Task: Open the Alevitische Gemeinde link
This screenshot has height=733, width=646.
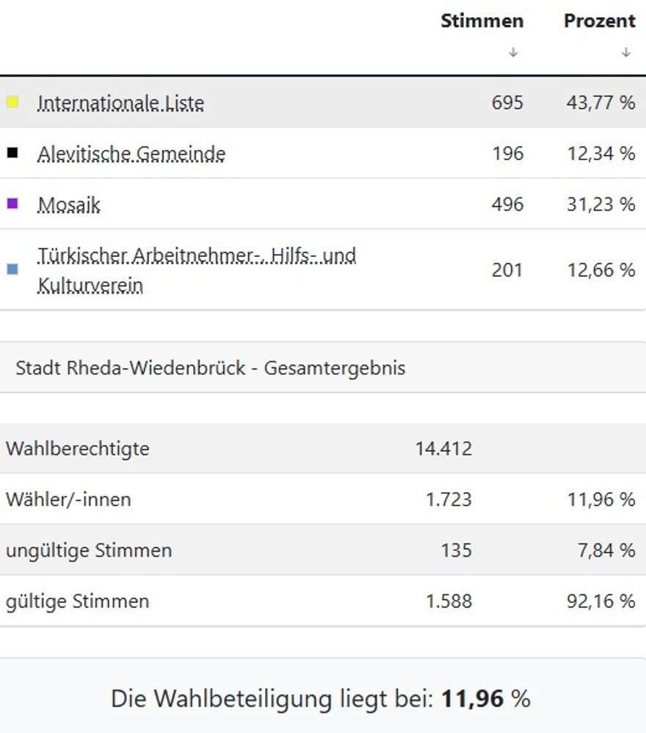Action: click(131, 154)
